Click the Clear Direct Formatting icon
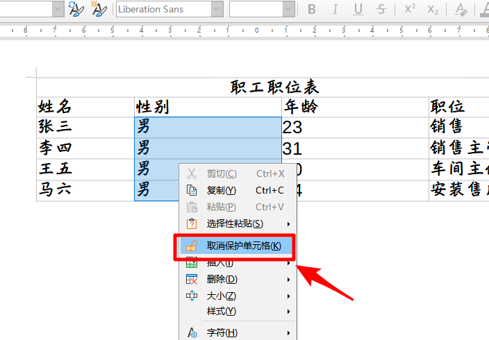Image resolution: width=489 pixels, height=340 pixels. click(461, 9)
